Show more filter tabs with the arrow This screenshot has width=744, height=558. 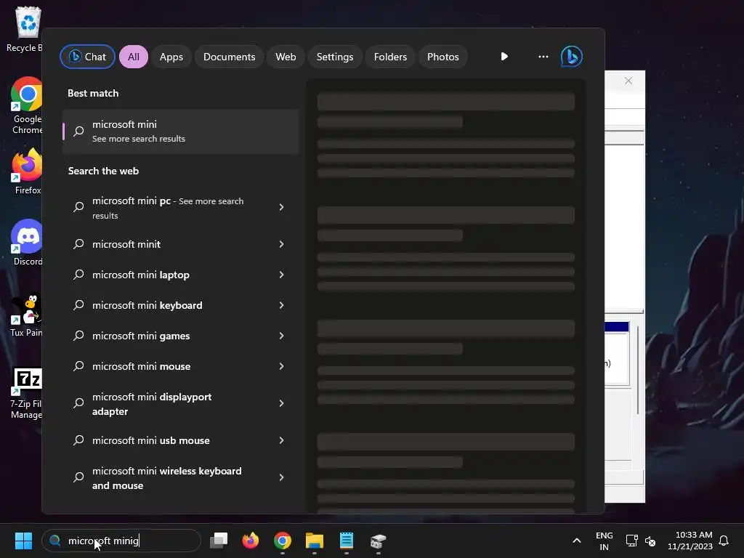[504, 57]
